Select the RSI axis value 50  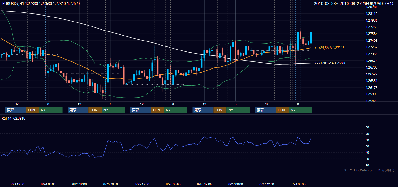(367, 146)
